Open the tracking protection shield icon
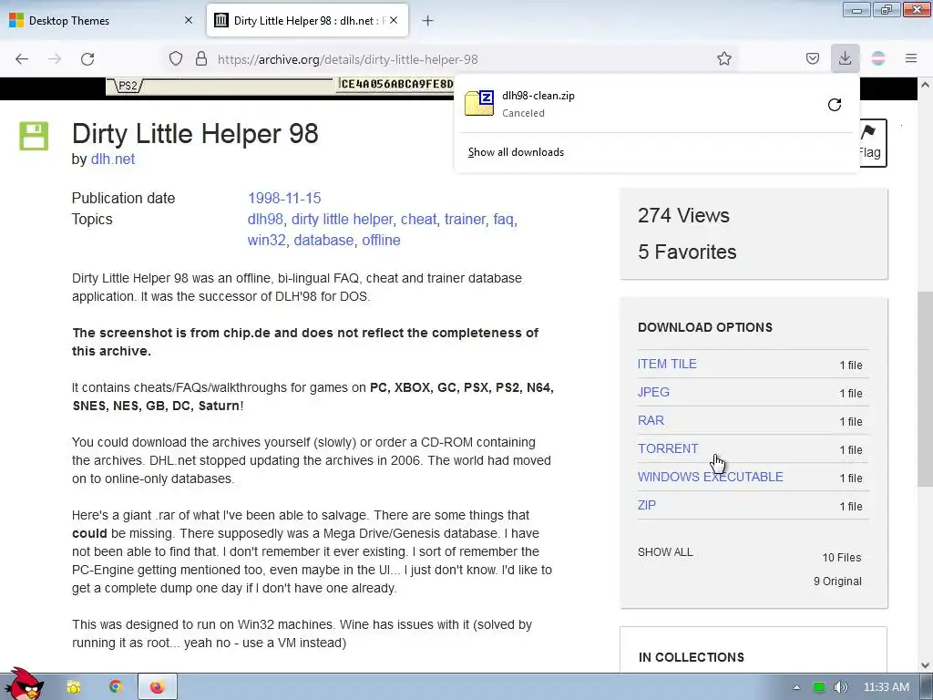 [176, 58]
